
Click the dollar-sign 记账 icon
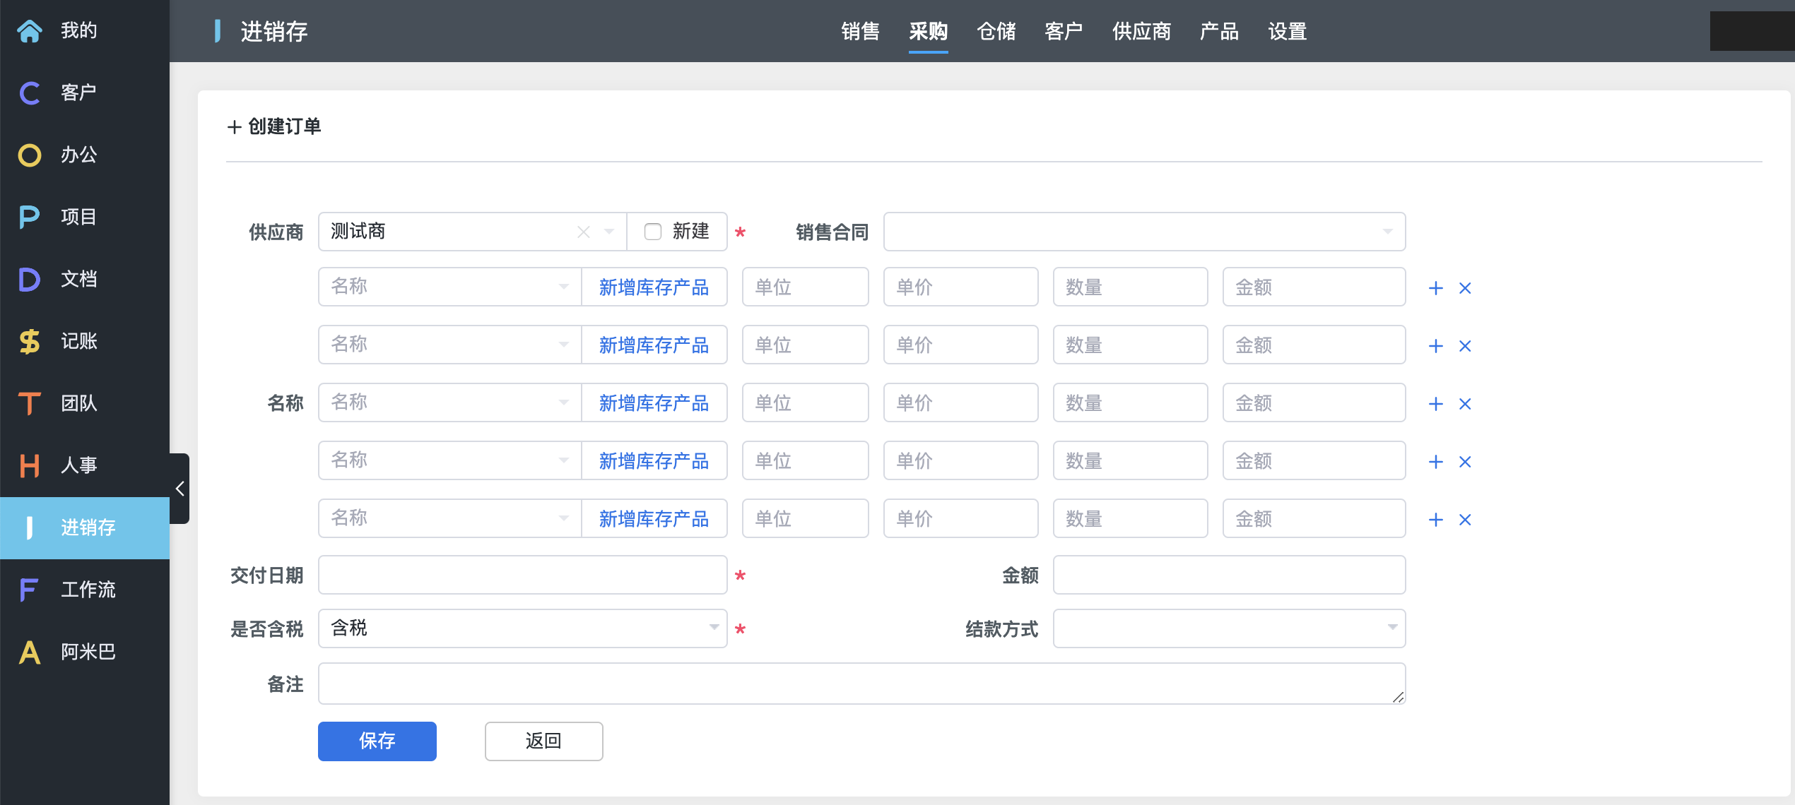pos(30,342)
